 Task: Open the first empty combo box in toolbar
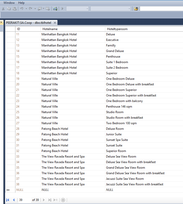(77, 9)
